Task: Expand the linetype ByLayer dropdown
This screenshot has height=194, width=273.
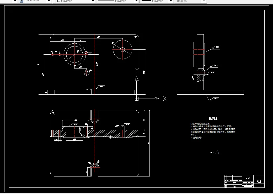Action: click(136, 1)
